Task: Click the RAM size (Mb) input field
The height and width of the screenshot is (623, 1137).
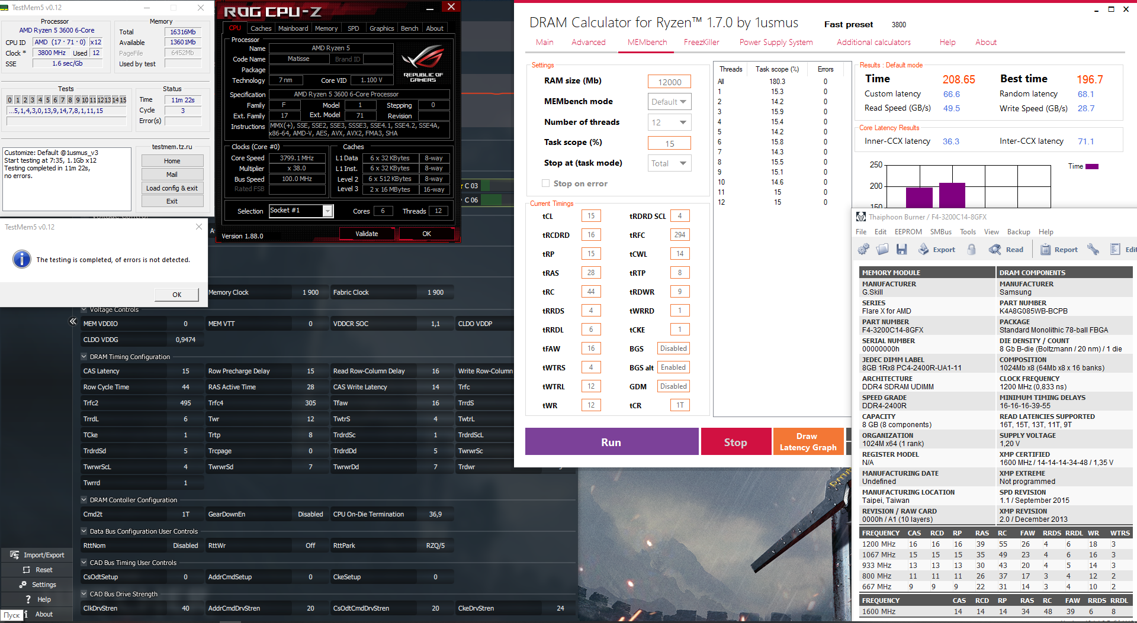Action: tap(669, 82)
